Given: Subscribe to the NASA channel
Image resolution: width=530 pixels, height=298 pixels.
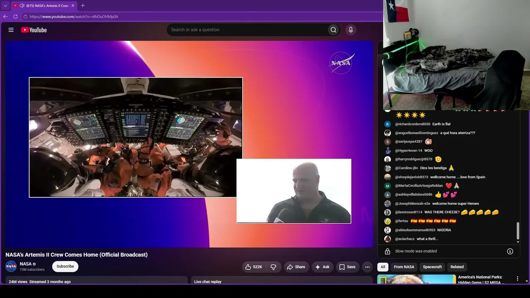Looking at the screenshot, I should (x=65, y=267).
